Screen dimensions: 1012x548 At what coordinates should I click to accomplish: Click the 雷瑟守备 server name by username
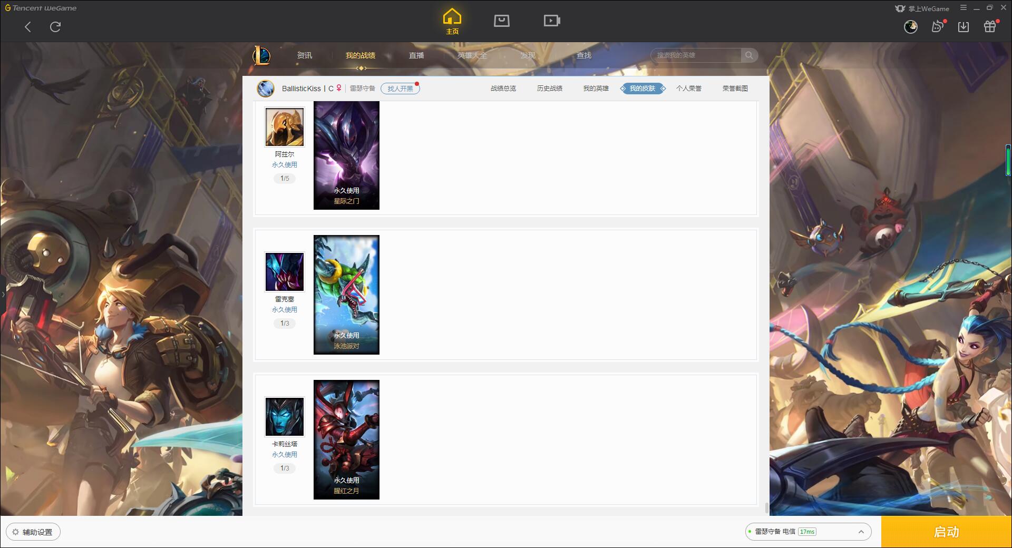[363, 89]
